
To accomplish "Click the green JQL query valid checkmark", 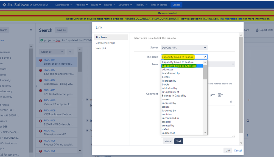I will point(41,40).
